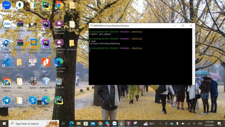Open the MongoDB Compass leaf shortcut
This screenshot has height=127, width=225.
pyautogui.click(x=20, y=5)
